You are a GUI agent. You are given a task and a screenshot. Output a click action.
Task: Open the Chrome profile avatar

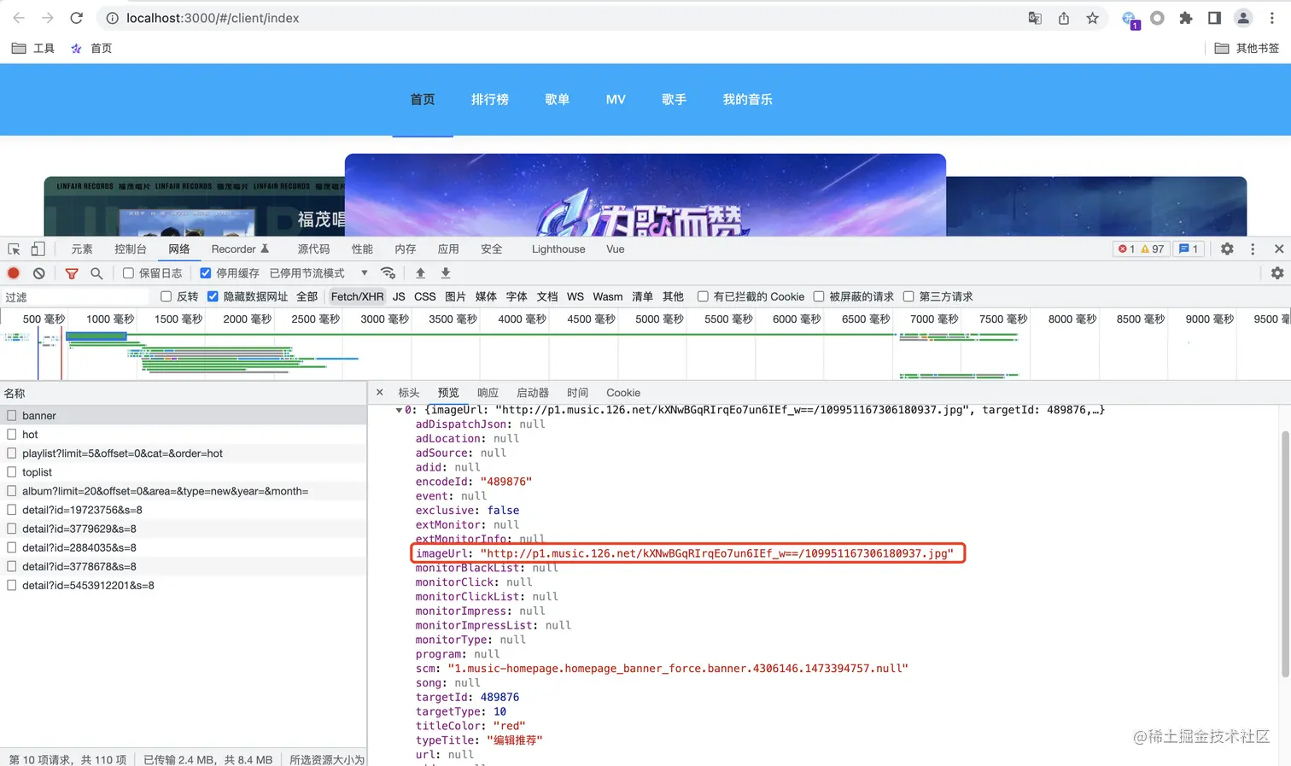[1243, 18]
